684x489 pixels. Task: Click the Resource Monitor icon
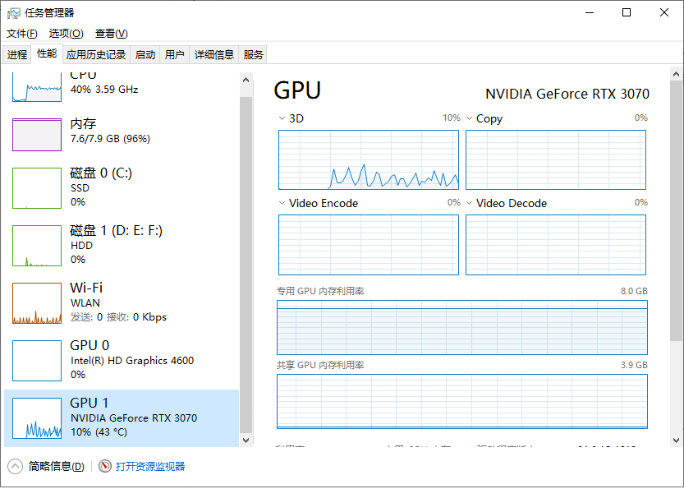pyautogui.click(x=105, y=466)
